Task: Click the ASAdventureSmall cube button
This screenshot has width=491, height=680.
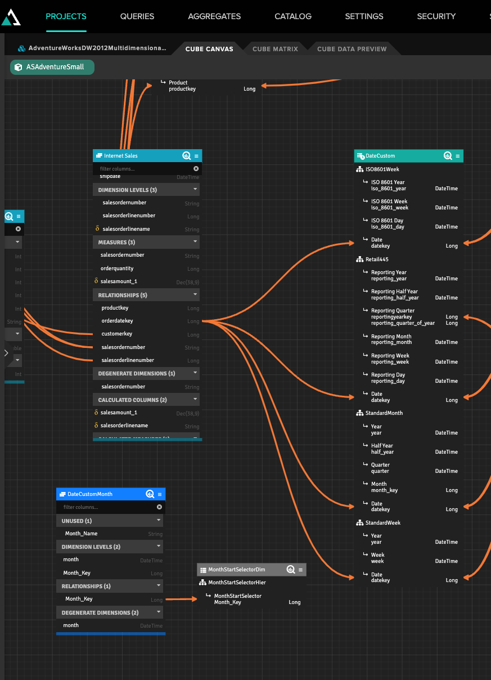Action: coord(52,67)
